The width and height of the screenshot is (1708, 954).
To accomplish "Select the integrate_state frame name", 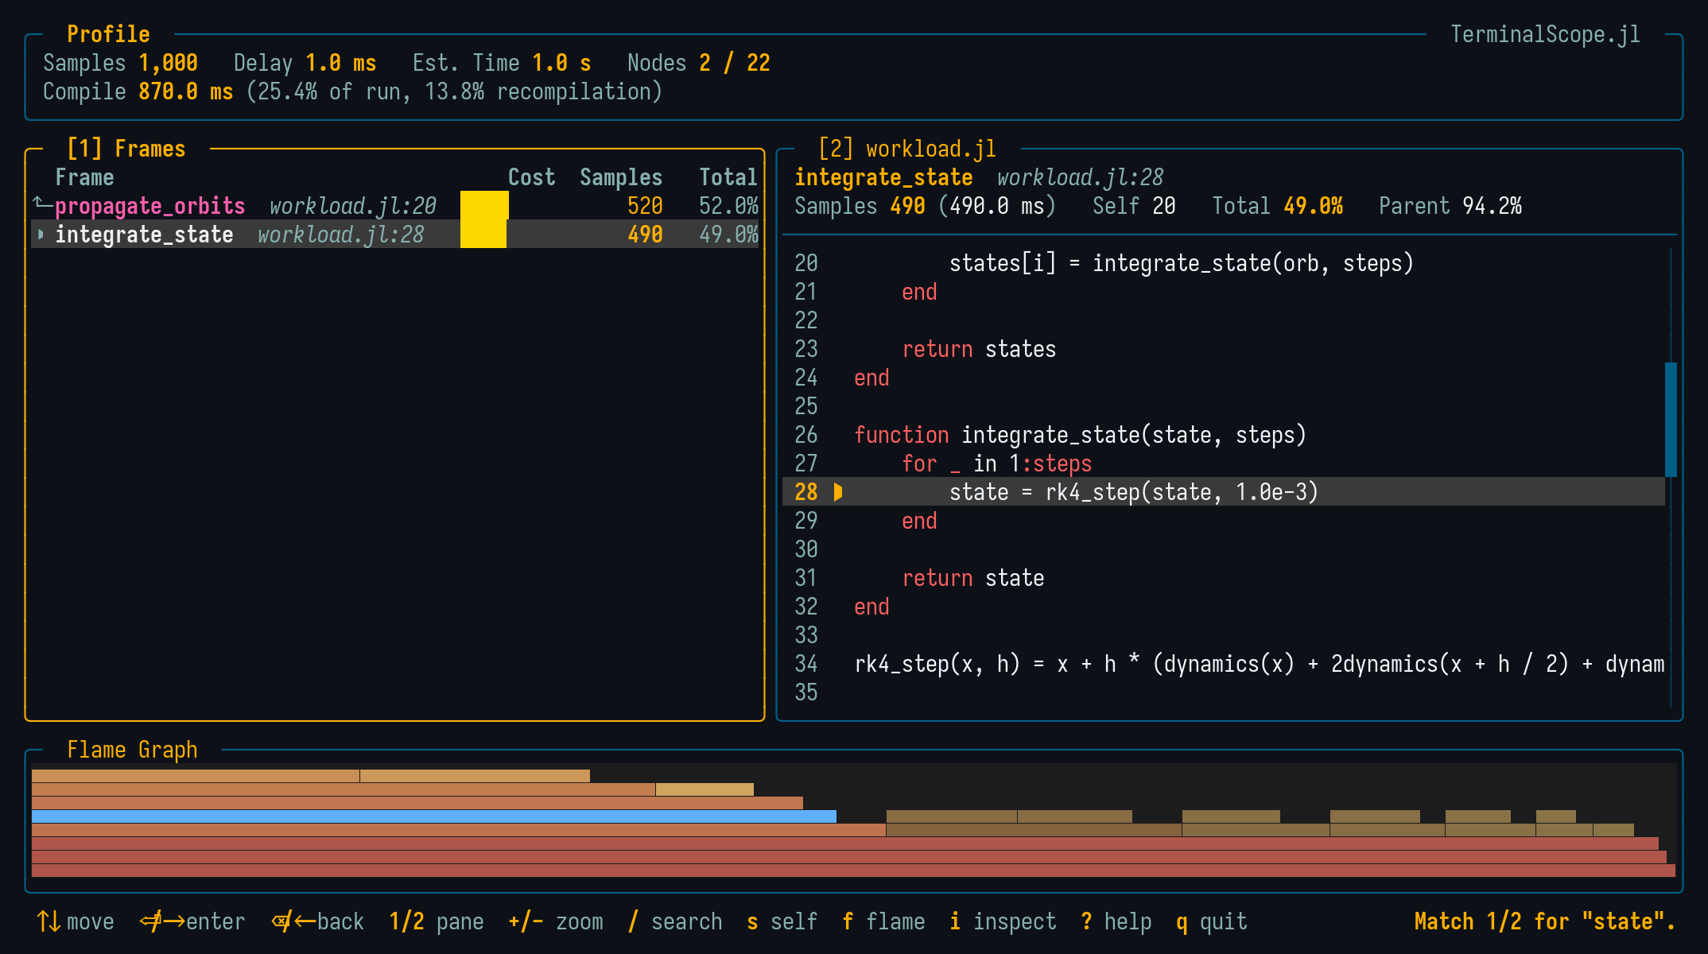I will point(144,235).
